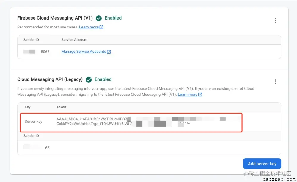Image resolution: width=297 pixels, height=182 pixels.
Task: Open the Cloud Messaging API (Legacy) three-dot menu
Action: pyautogui.click(x=275, y=82)
